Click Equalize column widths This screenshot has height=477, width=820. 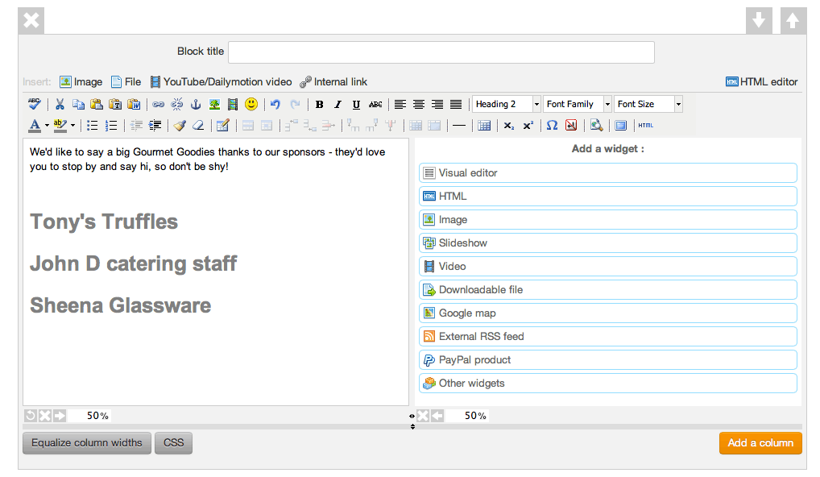pos(87,442)
